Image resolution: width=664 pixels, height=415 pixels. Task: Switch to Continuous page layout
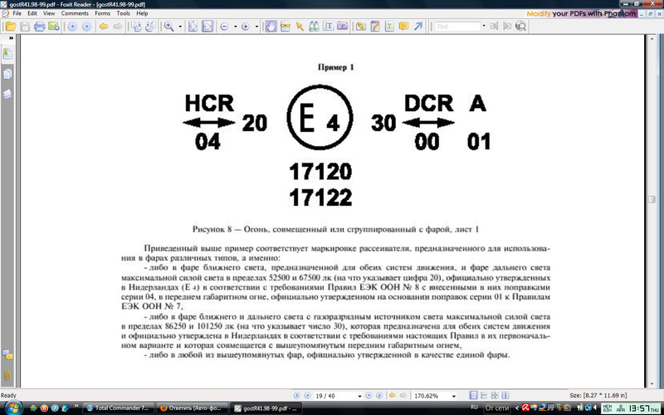tap(485, 396)
